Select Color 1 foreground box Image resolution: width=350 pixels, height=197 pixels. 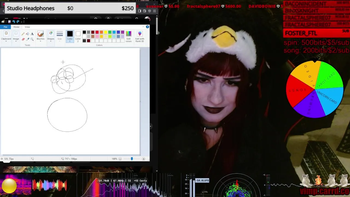coord(70,36)
